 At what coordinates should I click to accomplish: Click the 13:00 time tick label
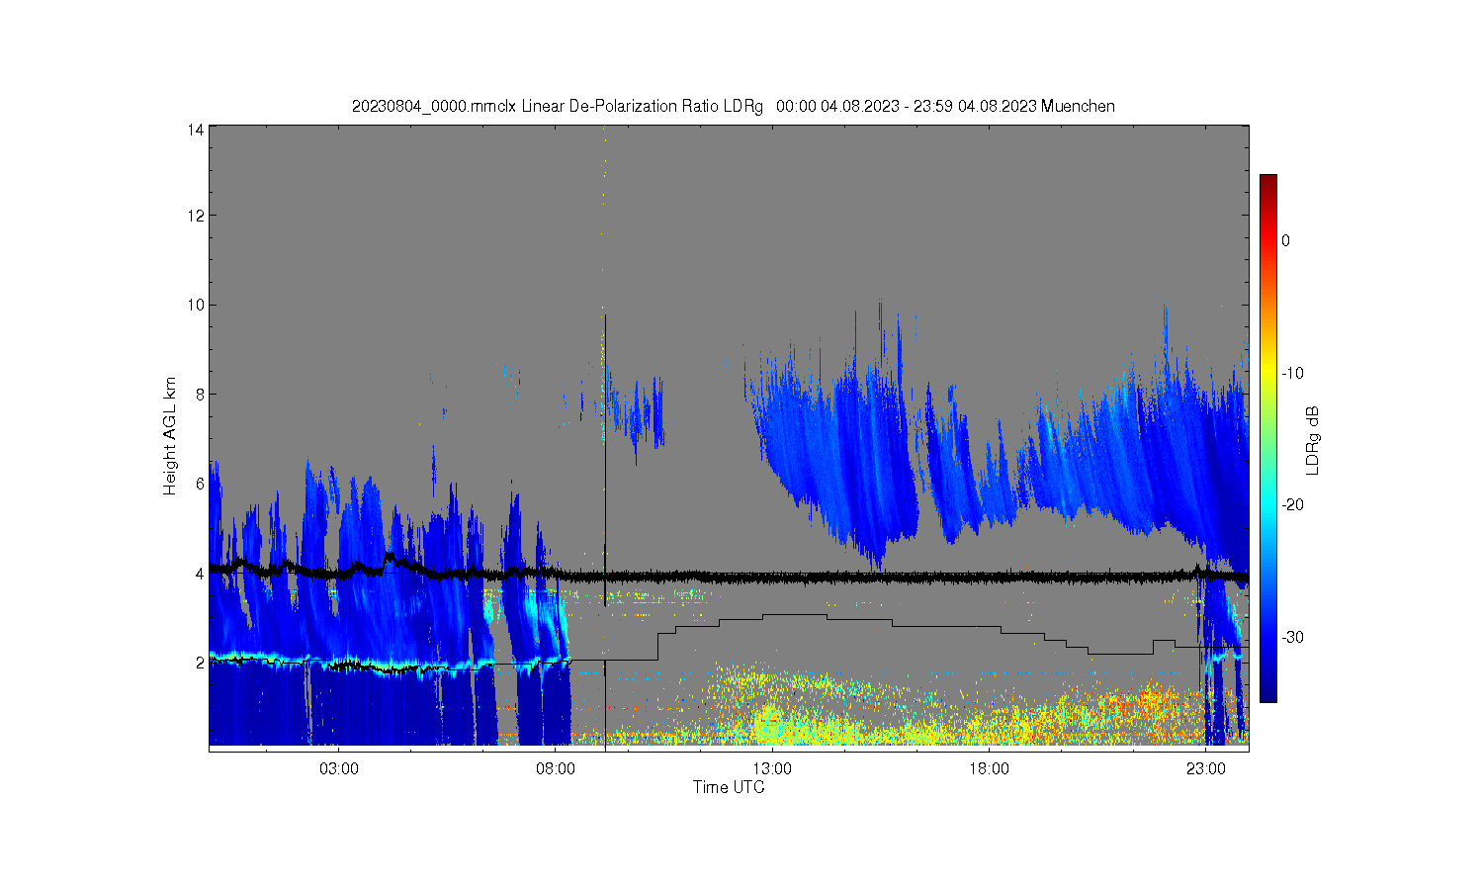coord(772,769)
